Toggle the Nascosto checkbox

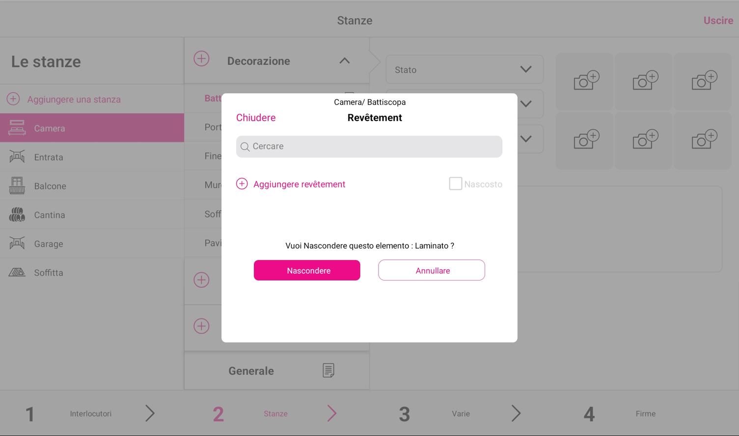455,183
